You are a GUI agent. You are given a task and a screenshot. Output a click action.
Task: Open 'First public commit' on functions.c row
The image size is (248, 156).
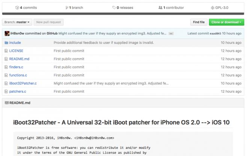pyautogui.click(x=69, y=75)
